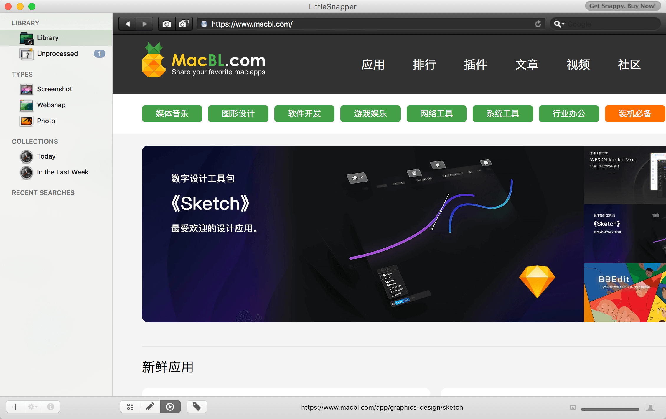
Task: Open the tag panel button
Action: [x=197, y=407]
